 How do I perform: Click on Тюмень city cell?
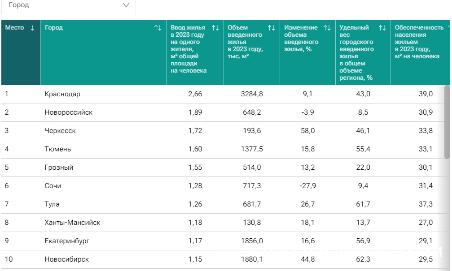coord(57,149)
